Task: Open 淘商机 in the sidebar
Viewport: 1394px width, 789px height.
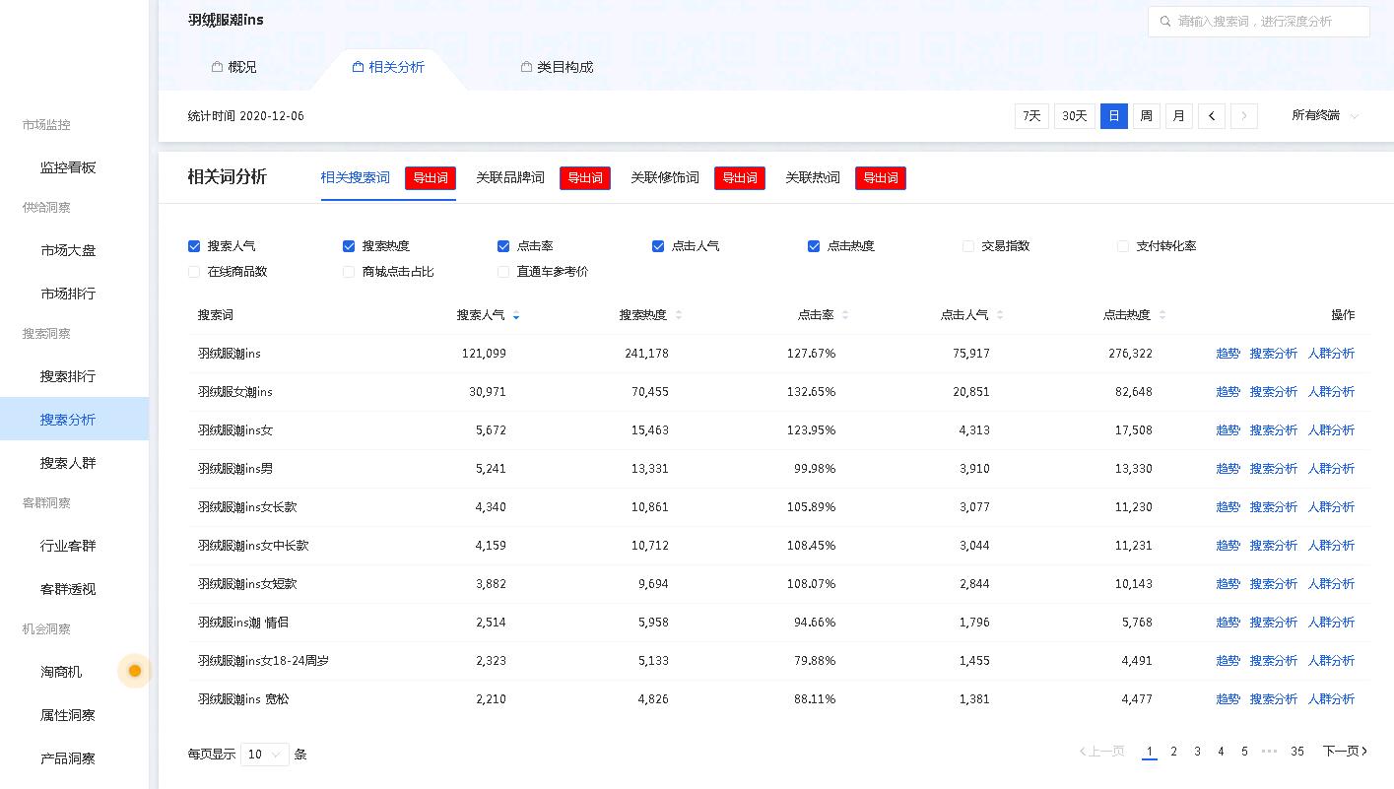Action: (x=61, y=672)
